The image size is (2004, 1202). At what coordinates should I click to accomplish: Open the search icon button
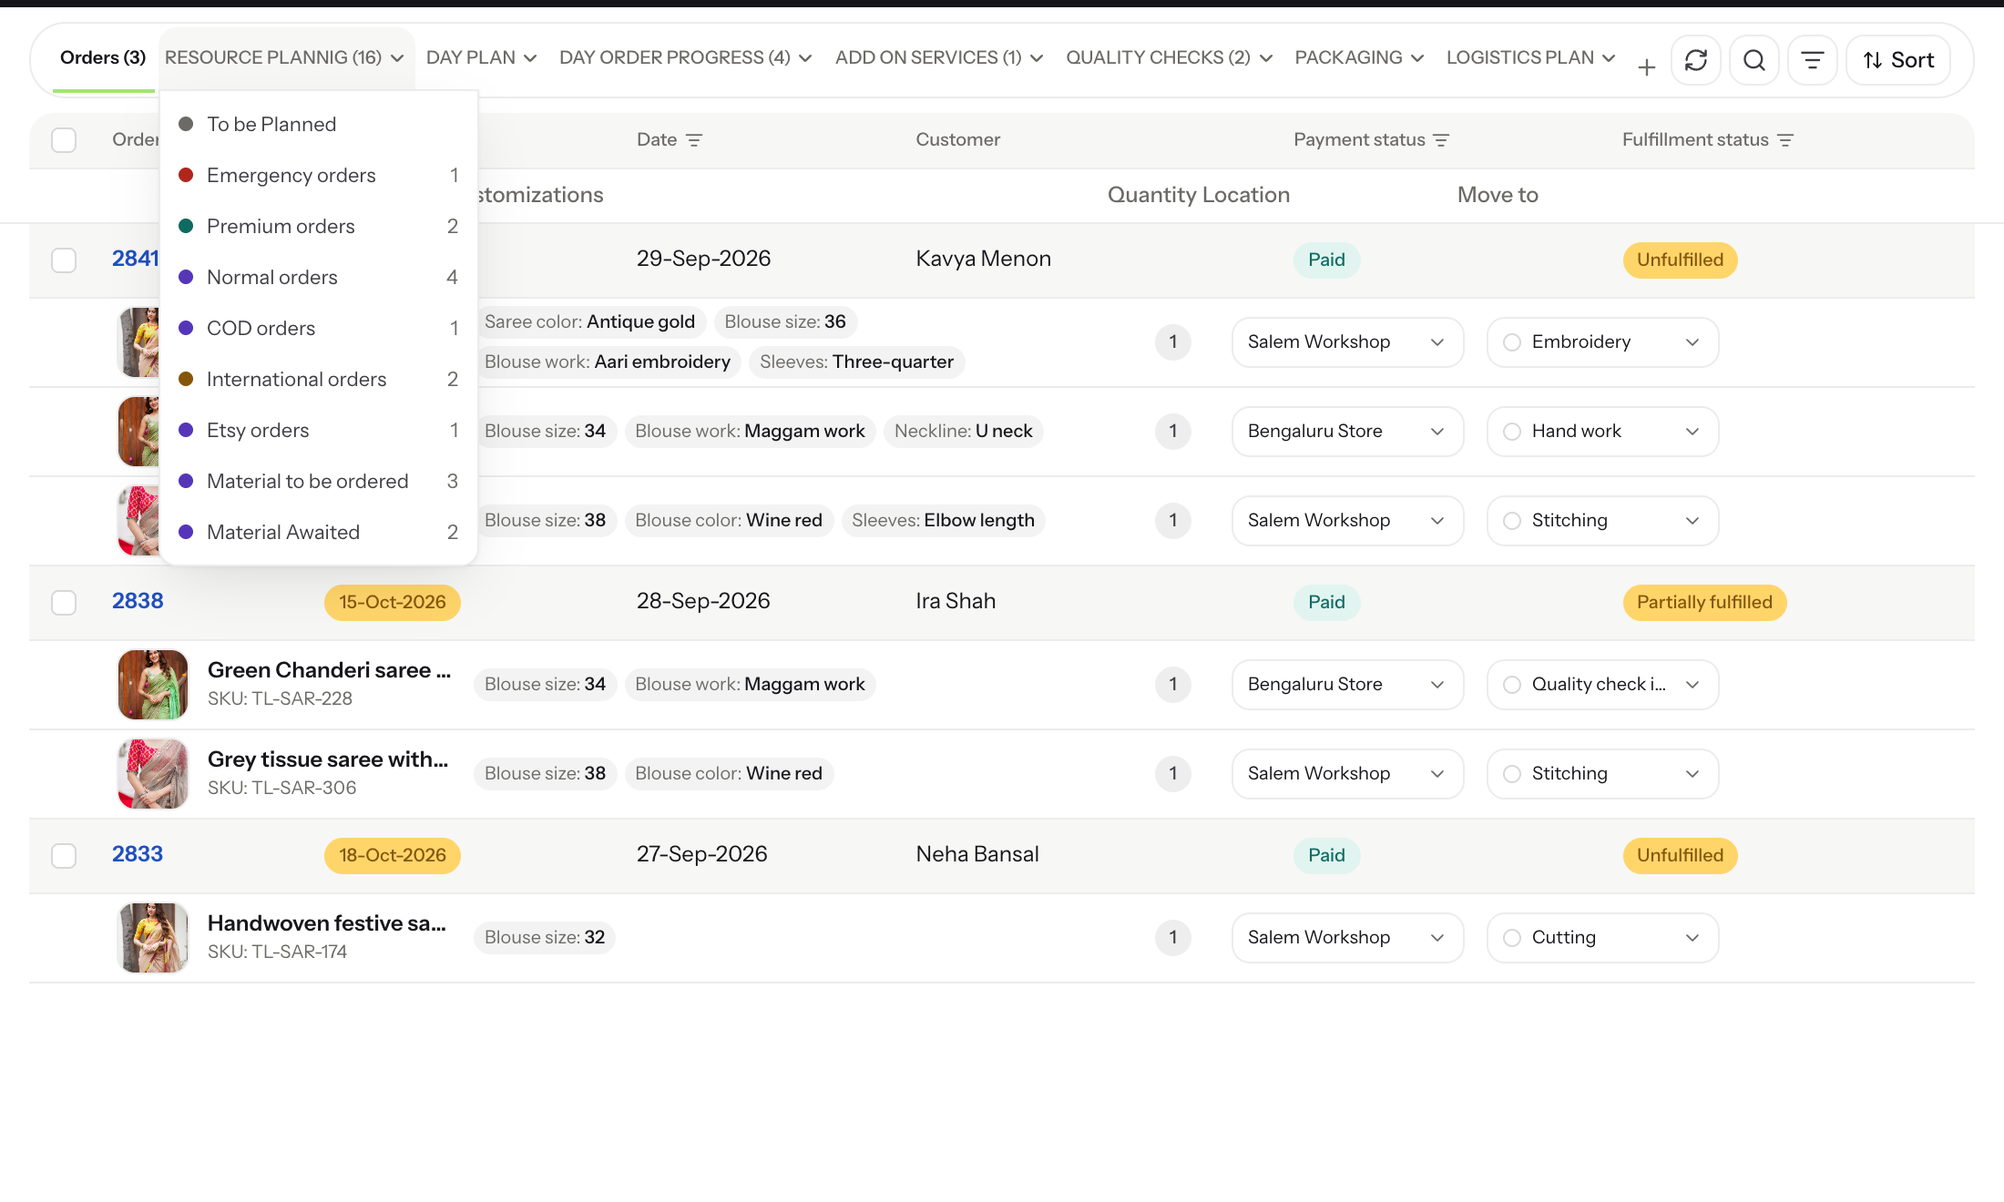(x=1753, y=60)
